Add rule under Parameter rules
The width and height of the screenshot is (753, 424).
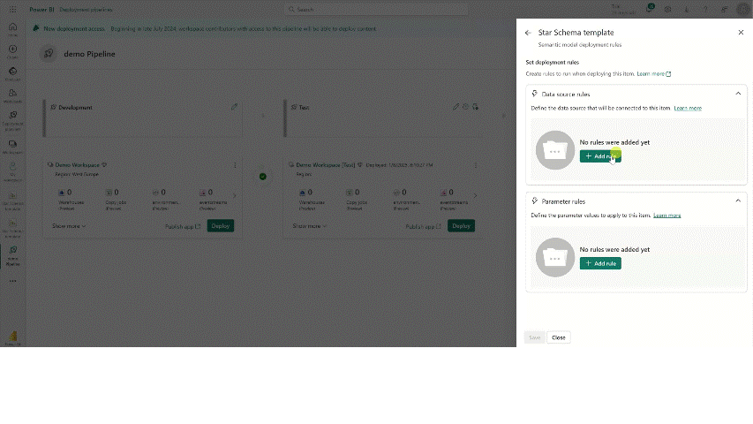pos(600,263)
